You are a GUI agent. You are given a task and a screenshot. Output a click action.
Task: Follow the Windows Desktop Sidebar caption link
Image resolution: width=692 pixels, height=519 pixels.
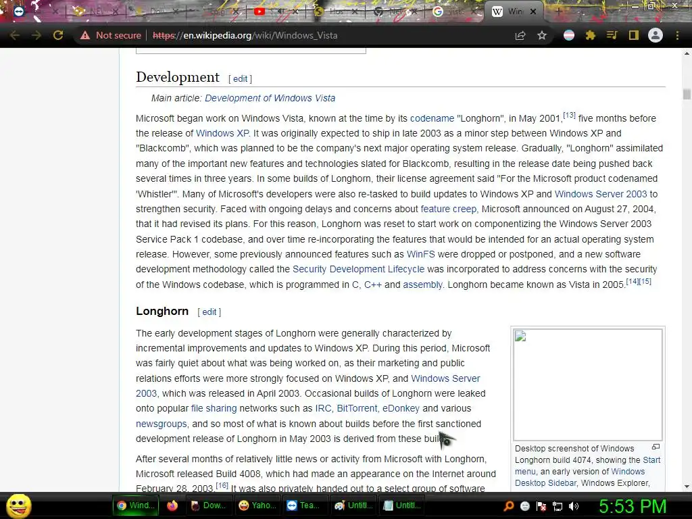(x=580, y=477)
